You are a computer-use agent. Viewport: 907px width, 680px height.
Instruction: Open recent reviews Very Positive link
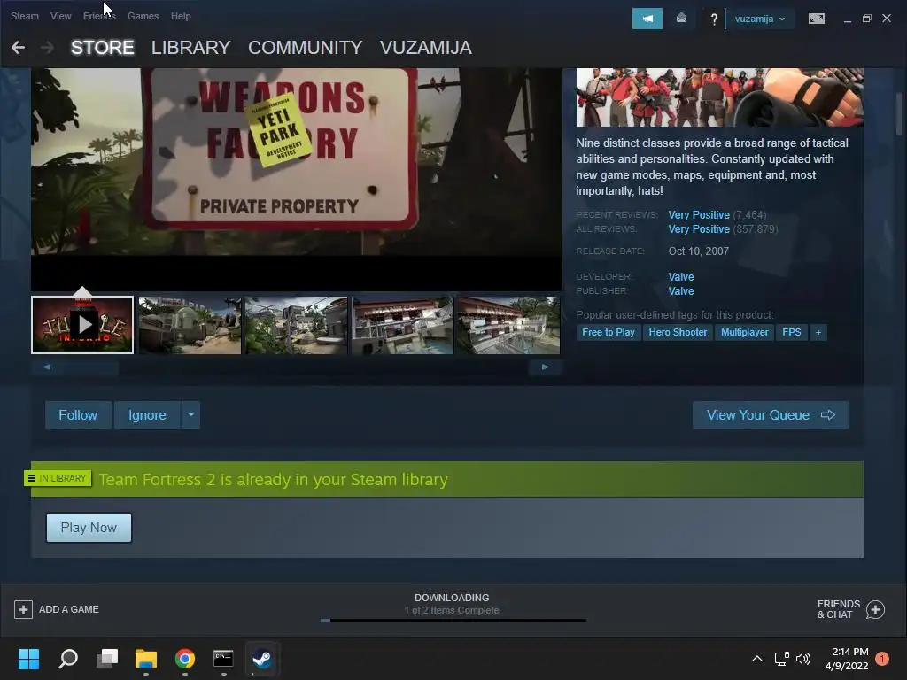(x=699, y=214)
